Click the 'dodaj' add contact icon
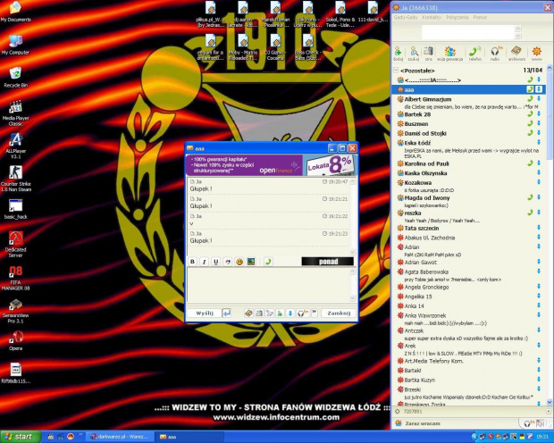This screenshot has width=554, height=443. click(x=399, y=54)
